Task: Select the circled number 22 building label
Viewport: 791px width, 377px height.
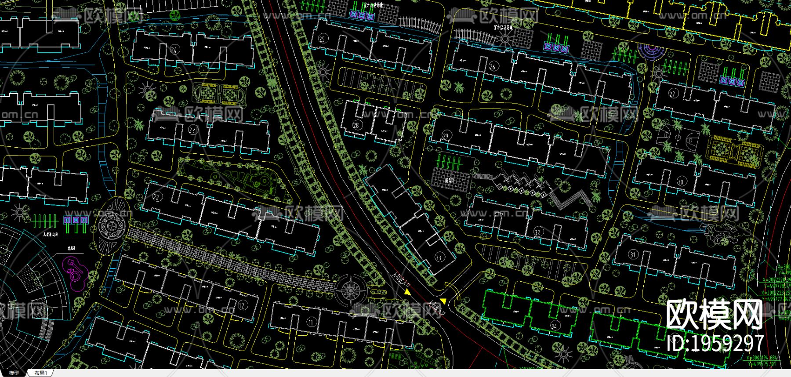Action: (157, 197)
